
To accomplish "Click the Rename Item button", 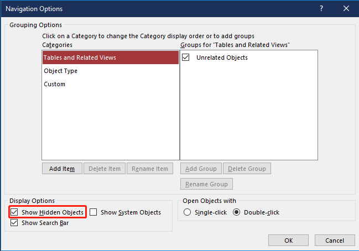I will (150, 169).
